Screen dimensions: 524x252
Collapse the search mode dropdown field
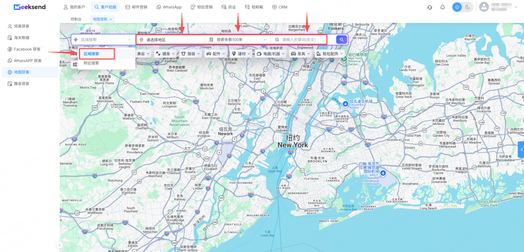(103, 40)
